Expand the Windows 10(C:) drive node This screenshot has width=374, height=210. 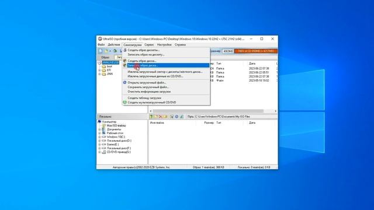[x=99, y=137]
